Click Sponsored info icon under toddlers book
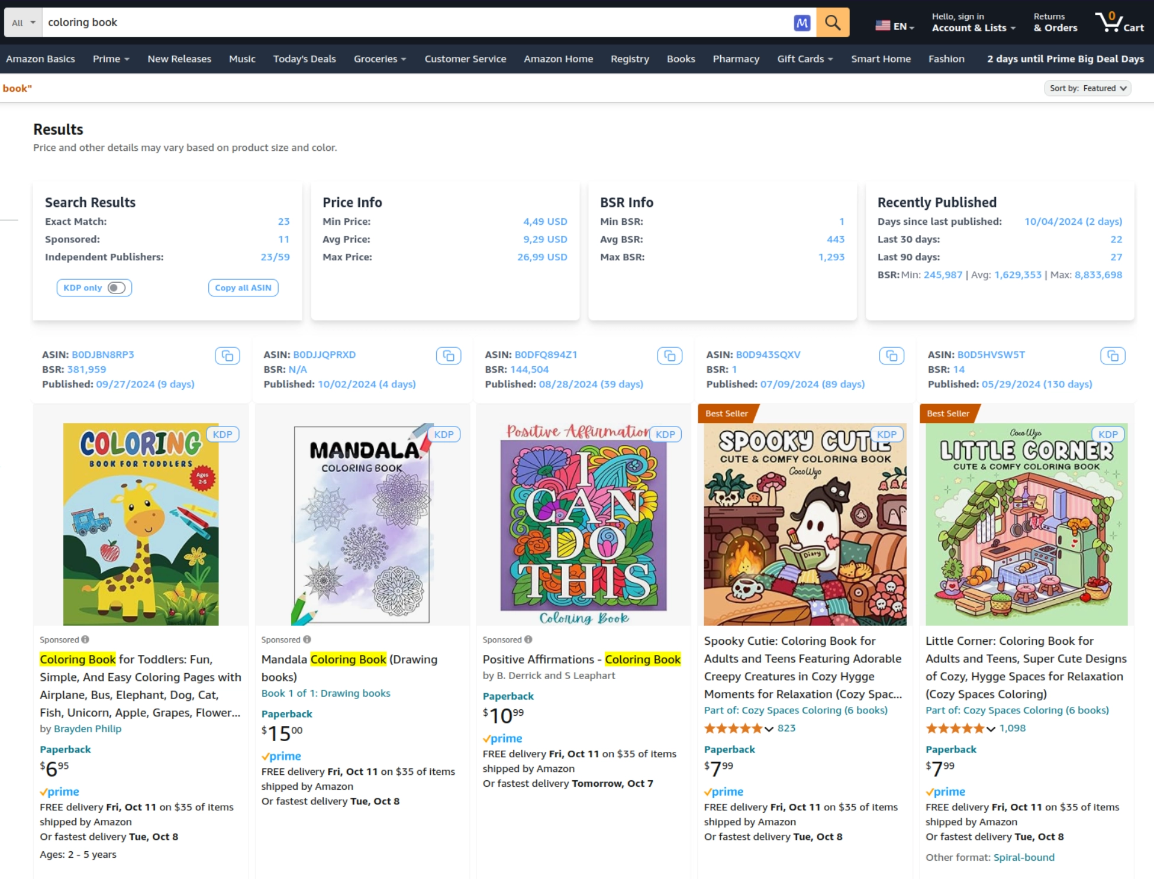 click(85, 639)
